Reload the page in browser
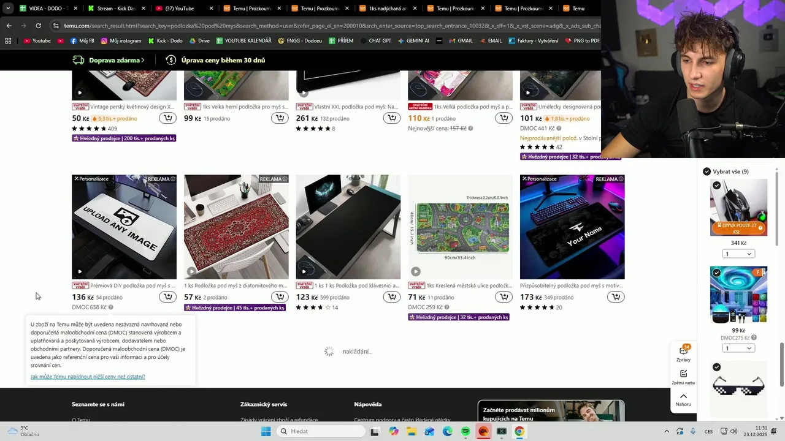The width and height of the screenshot is (785, 441). (x=38, y=26)
